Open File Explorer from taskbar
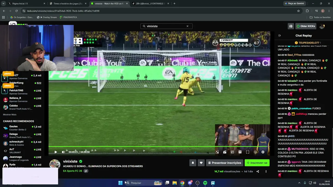 click(x=175, y=183)
